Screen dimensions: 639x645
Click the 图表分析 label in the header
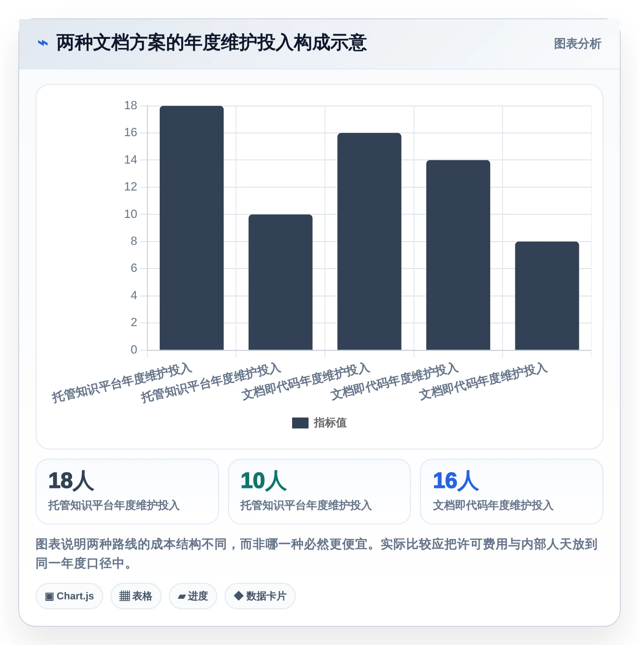577,44
